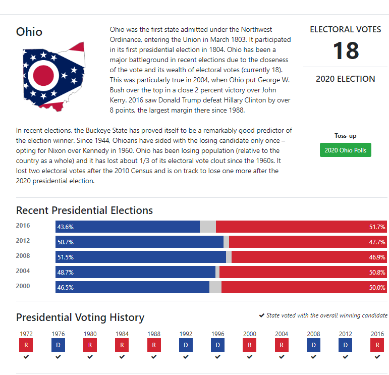This screenshot has width=389, height=375.
Task: Click the 2012 red Republican vote bar
Action: [308, 242]
